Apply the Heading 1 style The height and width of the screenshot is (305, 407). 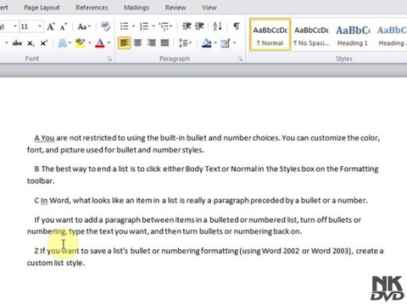tap(353, 35)
